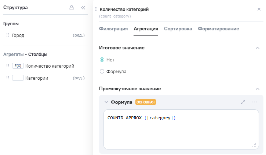
Task: Click drag handle next to Город
Action: [7, 35]
